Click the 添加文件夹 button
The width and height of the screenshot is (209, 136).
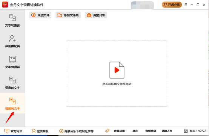(x=68, y=15)
